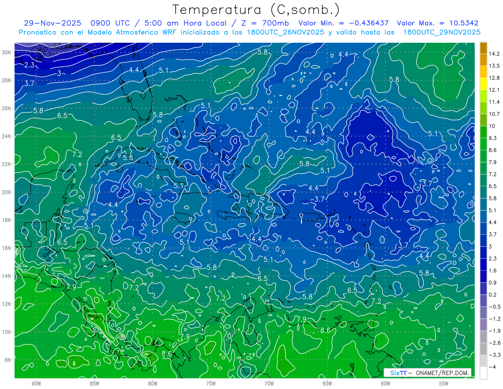Click the colorbar label -4
Screen dimensions: 503x389
[x=492, y=367]
